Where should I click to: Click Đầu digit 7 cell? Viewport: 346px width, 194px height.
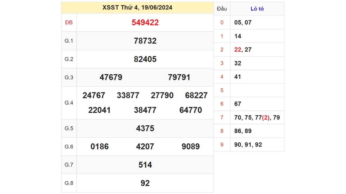point(222,117)
